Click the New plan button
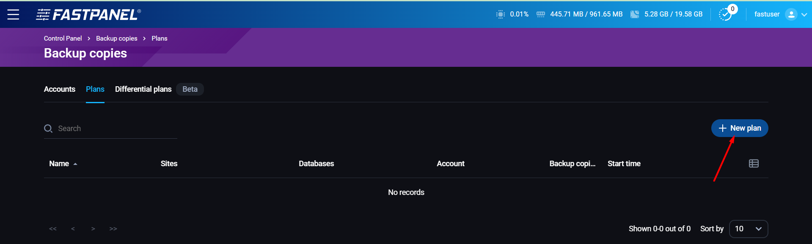The image size is (812, 244). tap(739, 128)
